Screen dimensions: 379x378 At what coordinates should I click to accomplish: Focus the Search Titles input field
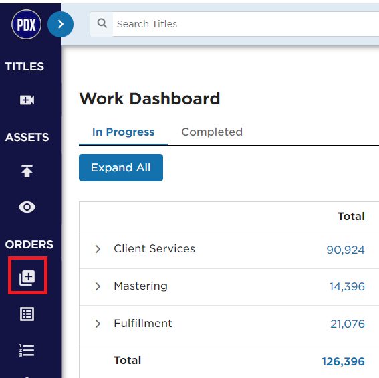(x=245, y=24)
